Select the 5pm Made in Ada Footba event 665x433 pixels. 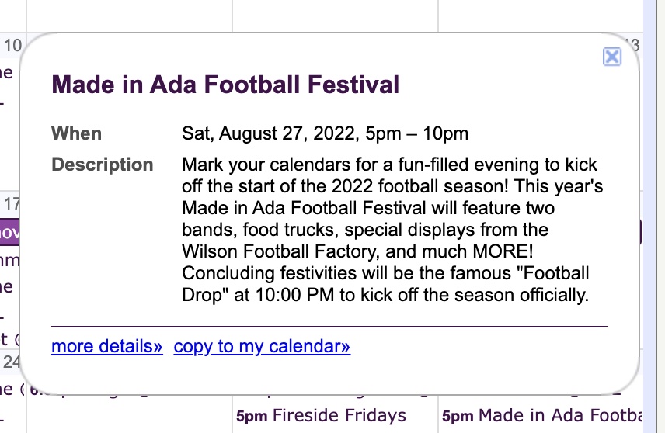tap(541, 415)
